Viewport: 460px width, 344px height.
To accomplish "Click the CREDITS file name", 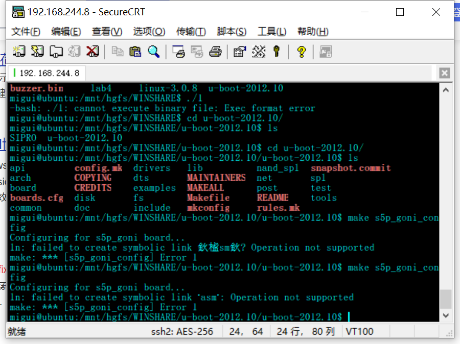I will [93, 188].
